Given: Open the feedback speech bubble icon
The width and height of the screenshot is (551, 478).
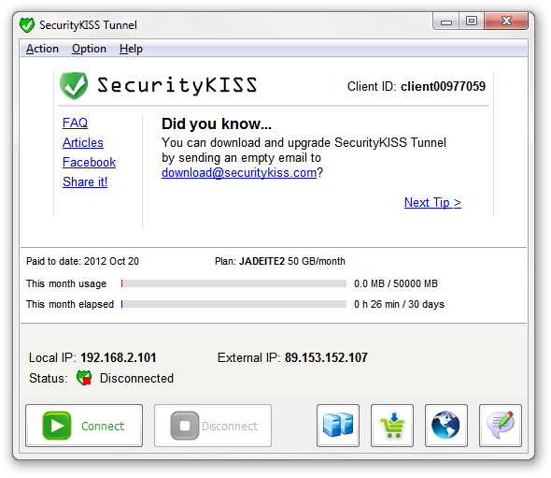Looking at the screenshot, I should point(501,426).
